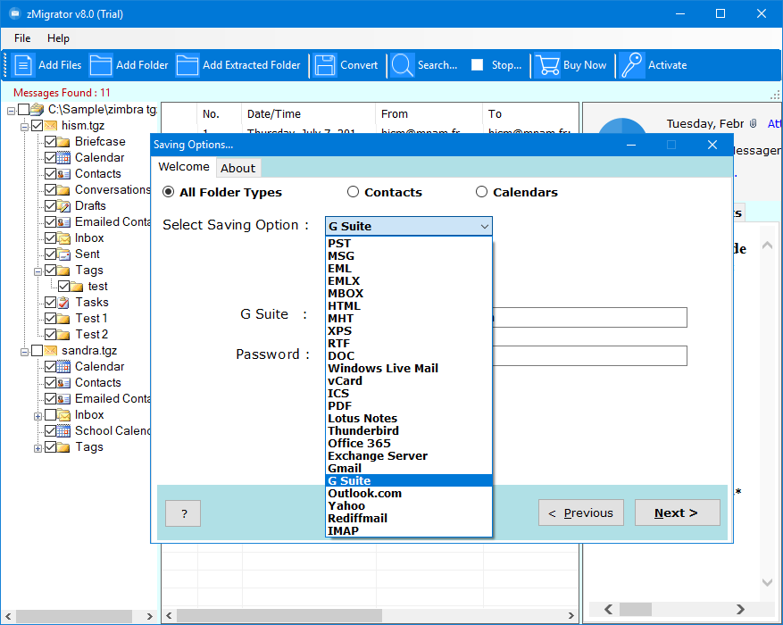Click the hism.tgz Inbox envelope folder icon
The width and height of the screenshot is (783, 625).
coord(63,238)
